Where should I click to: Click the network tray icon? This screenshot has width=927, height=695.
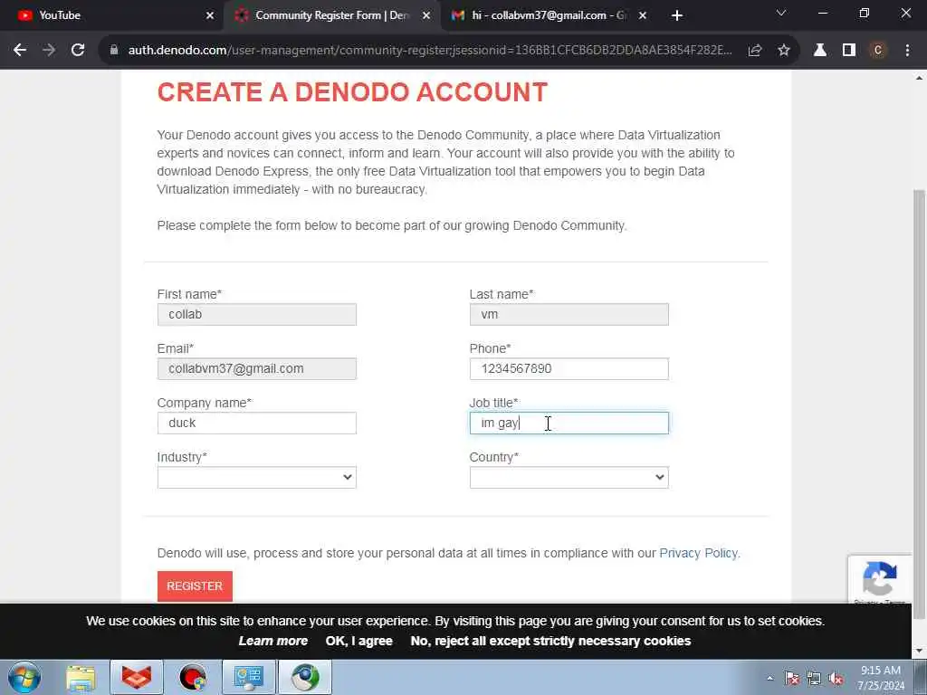click(814, 679)
